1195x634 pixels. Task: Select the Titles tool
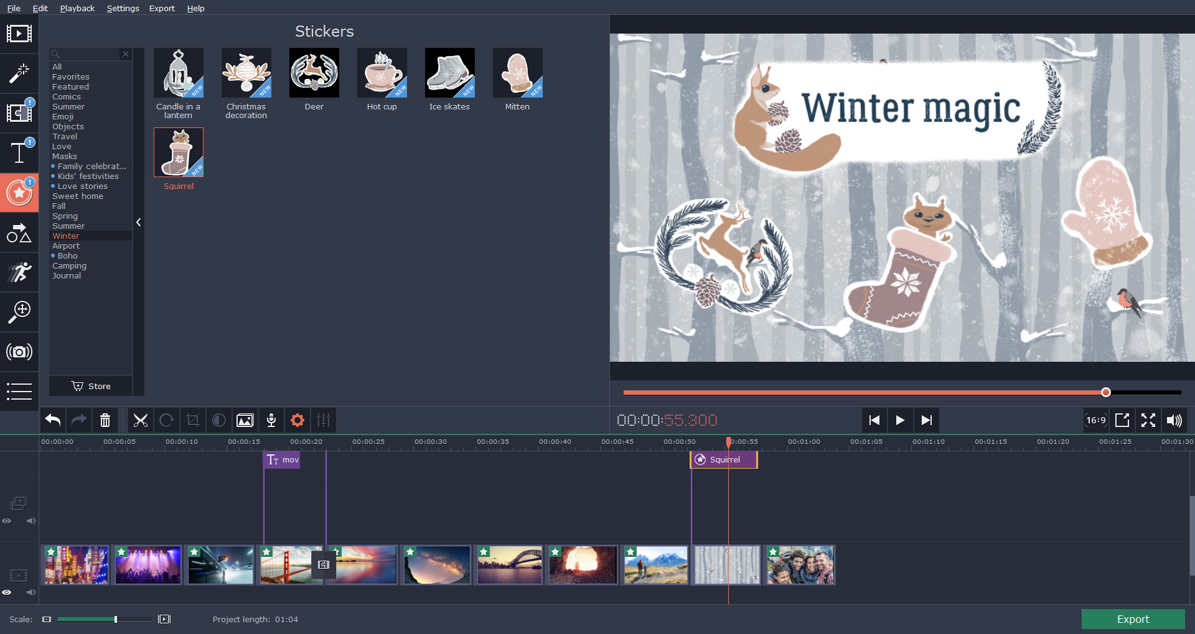pyautogui.click(x=19, y=152)
